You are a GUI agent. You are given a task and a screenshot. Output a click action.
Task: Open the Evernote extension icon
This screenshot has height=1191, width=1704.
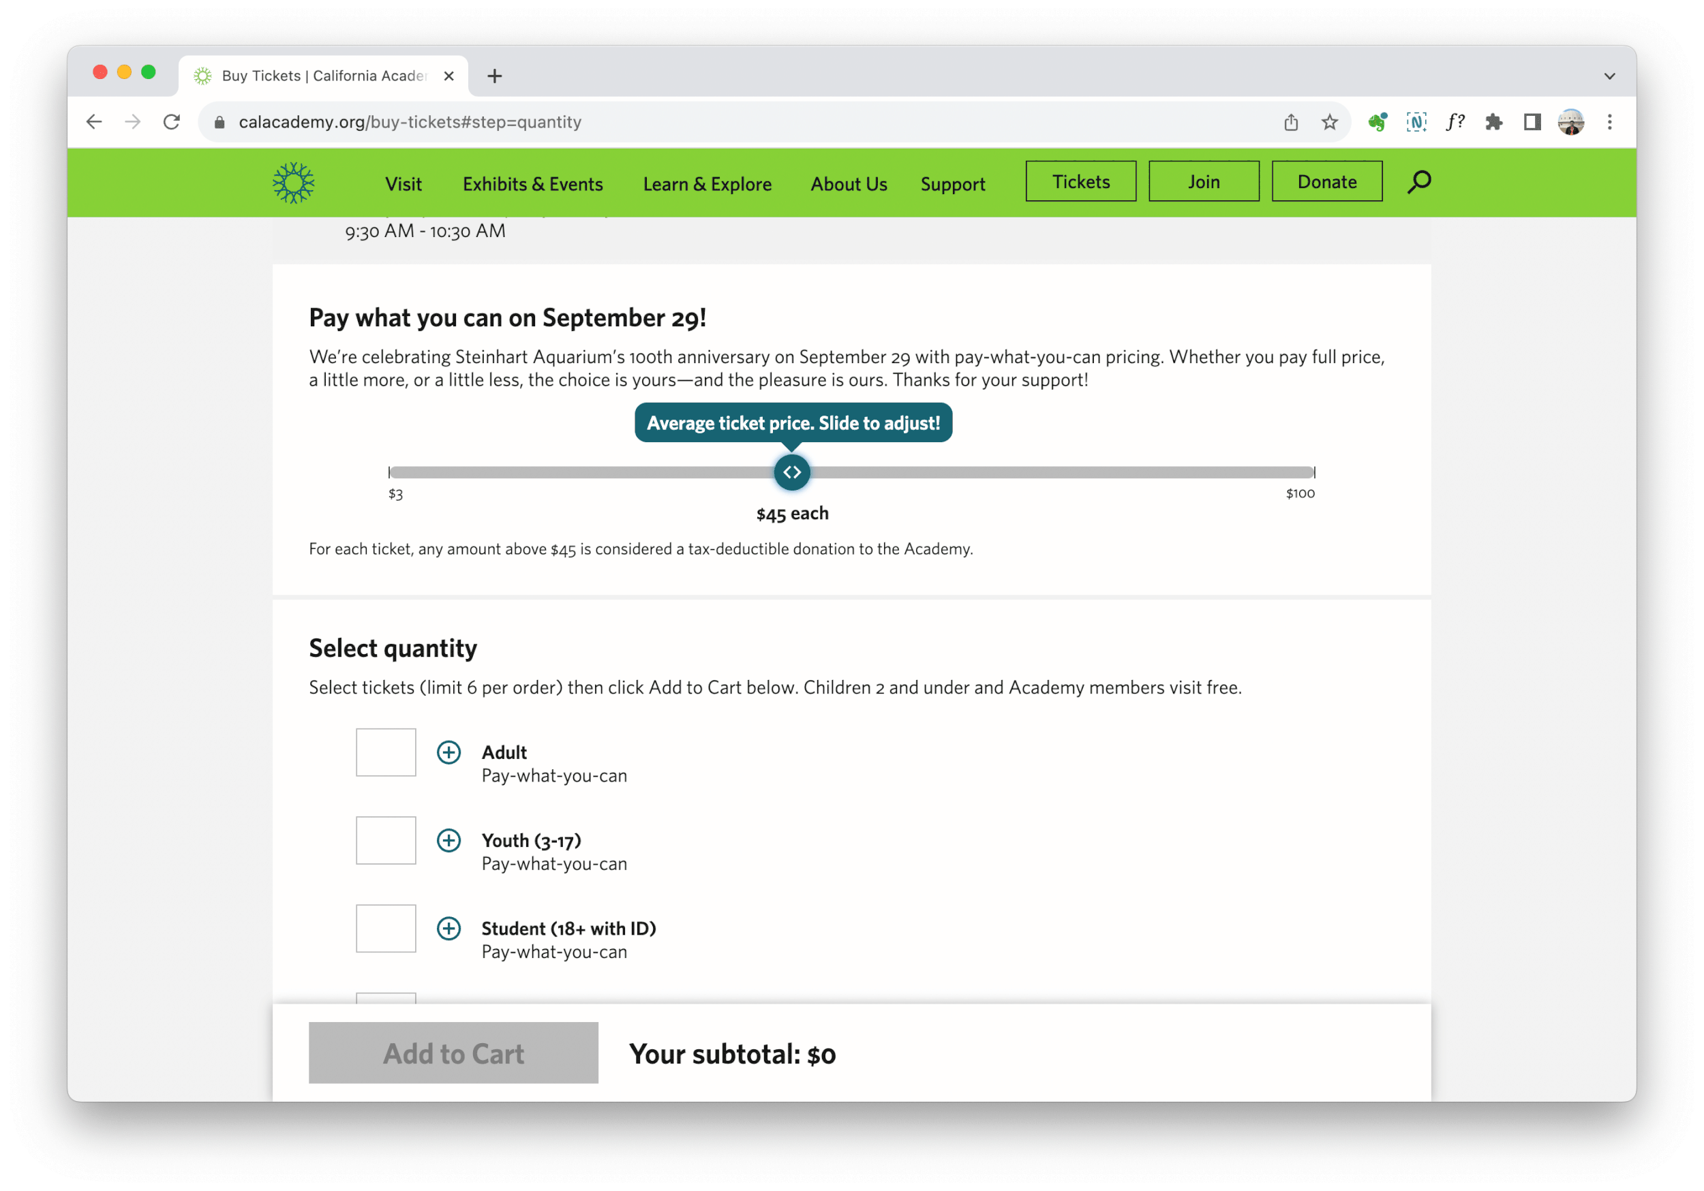coord(1378,122)
